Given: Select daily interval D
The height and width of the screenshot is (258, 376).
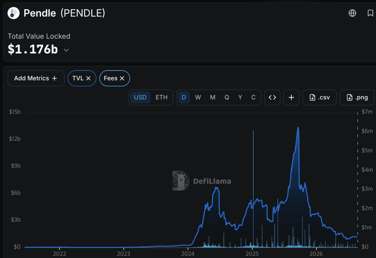Looking at the screenshot, I should pyautogui.click(x=184, y=97).
